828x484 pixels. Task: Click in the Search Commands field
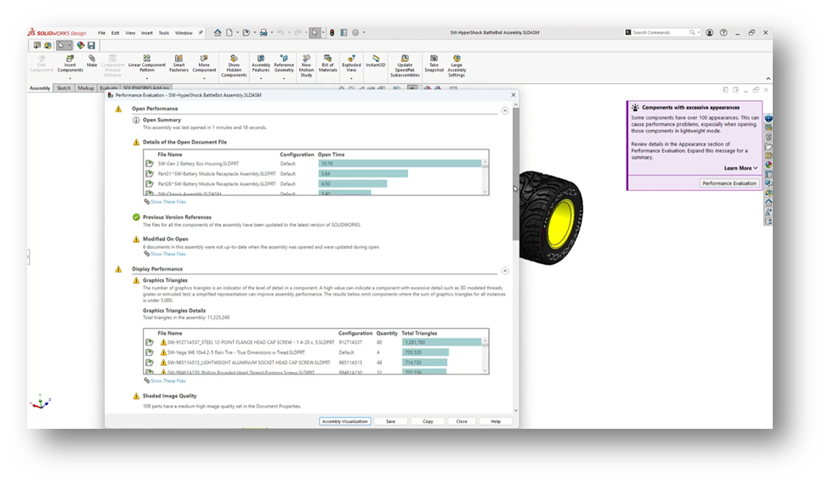(x=660, y=32)
